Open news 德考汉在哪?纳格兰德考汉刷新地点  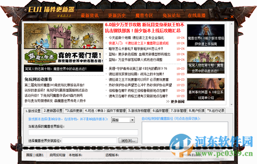pos(138,96)
